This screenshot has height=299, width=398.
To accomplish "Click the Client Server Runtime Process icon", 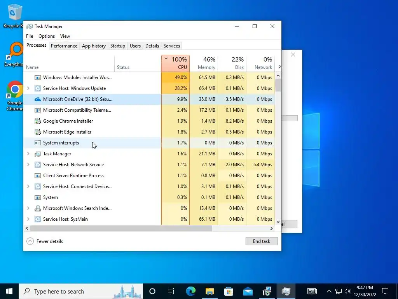I will coord(38,176).
